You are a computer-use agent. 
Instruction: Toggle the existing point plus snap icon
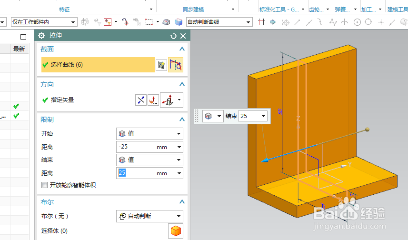[x=381, y=22]
